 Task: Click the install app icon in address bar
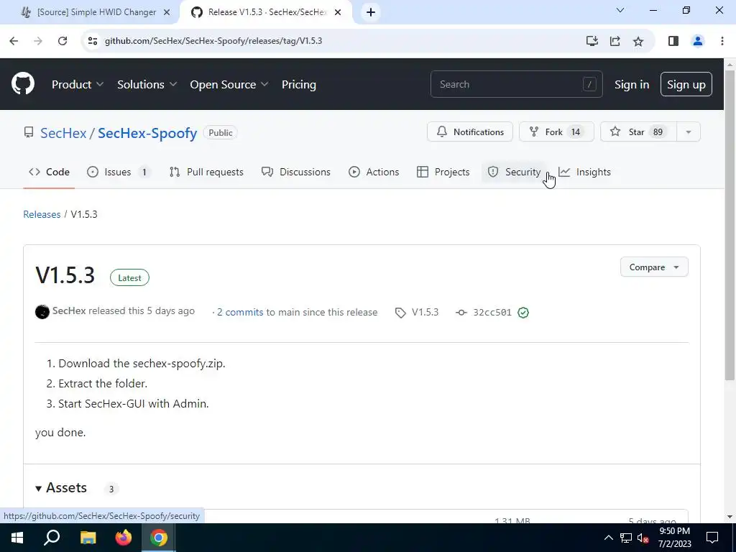click(592, 41)
